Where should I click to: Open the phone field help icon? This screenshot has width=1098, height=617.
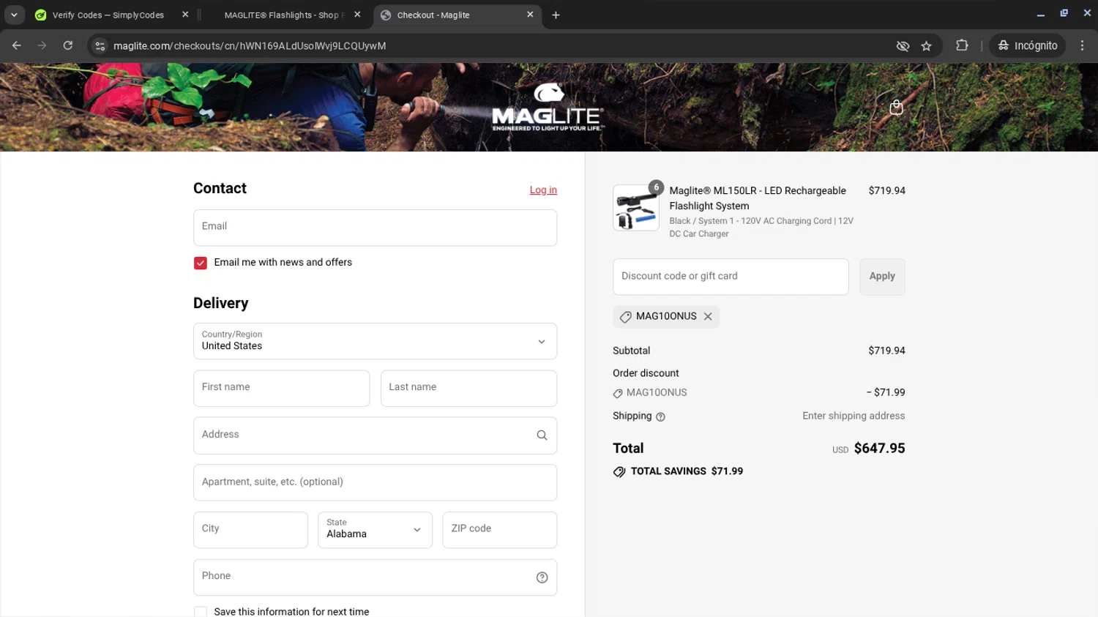coord(542,577)
